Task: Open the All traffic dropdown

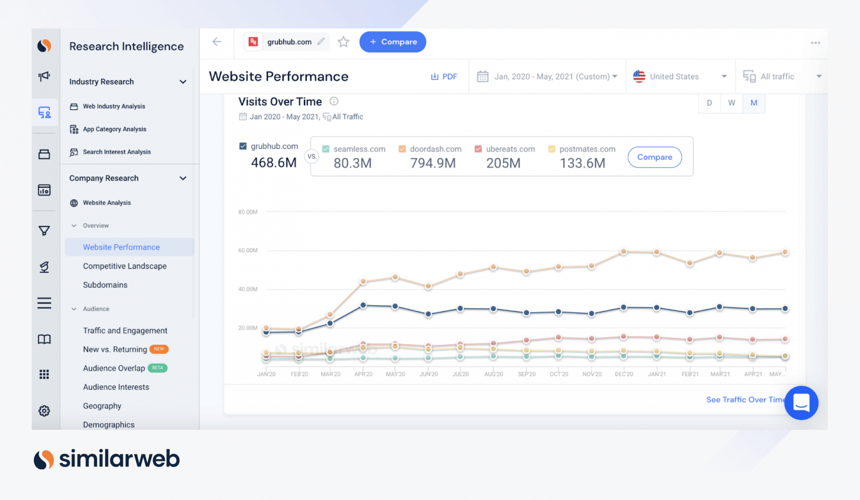Action: tap(781, 77)
